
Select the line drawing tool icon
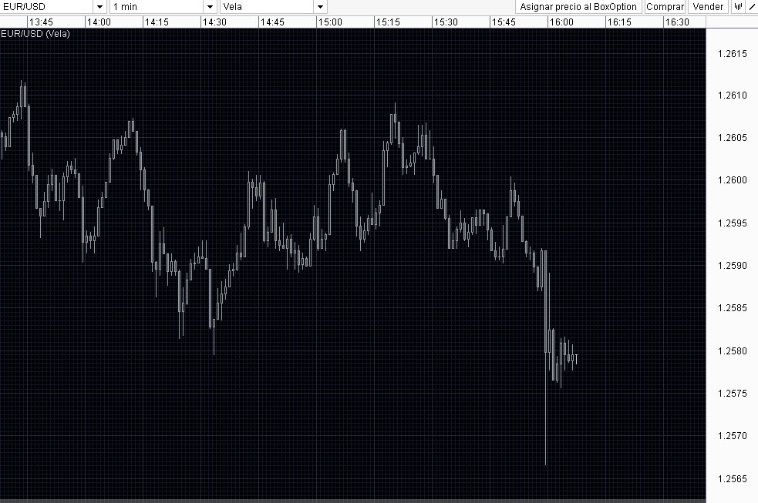752,7
